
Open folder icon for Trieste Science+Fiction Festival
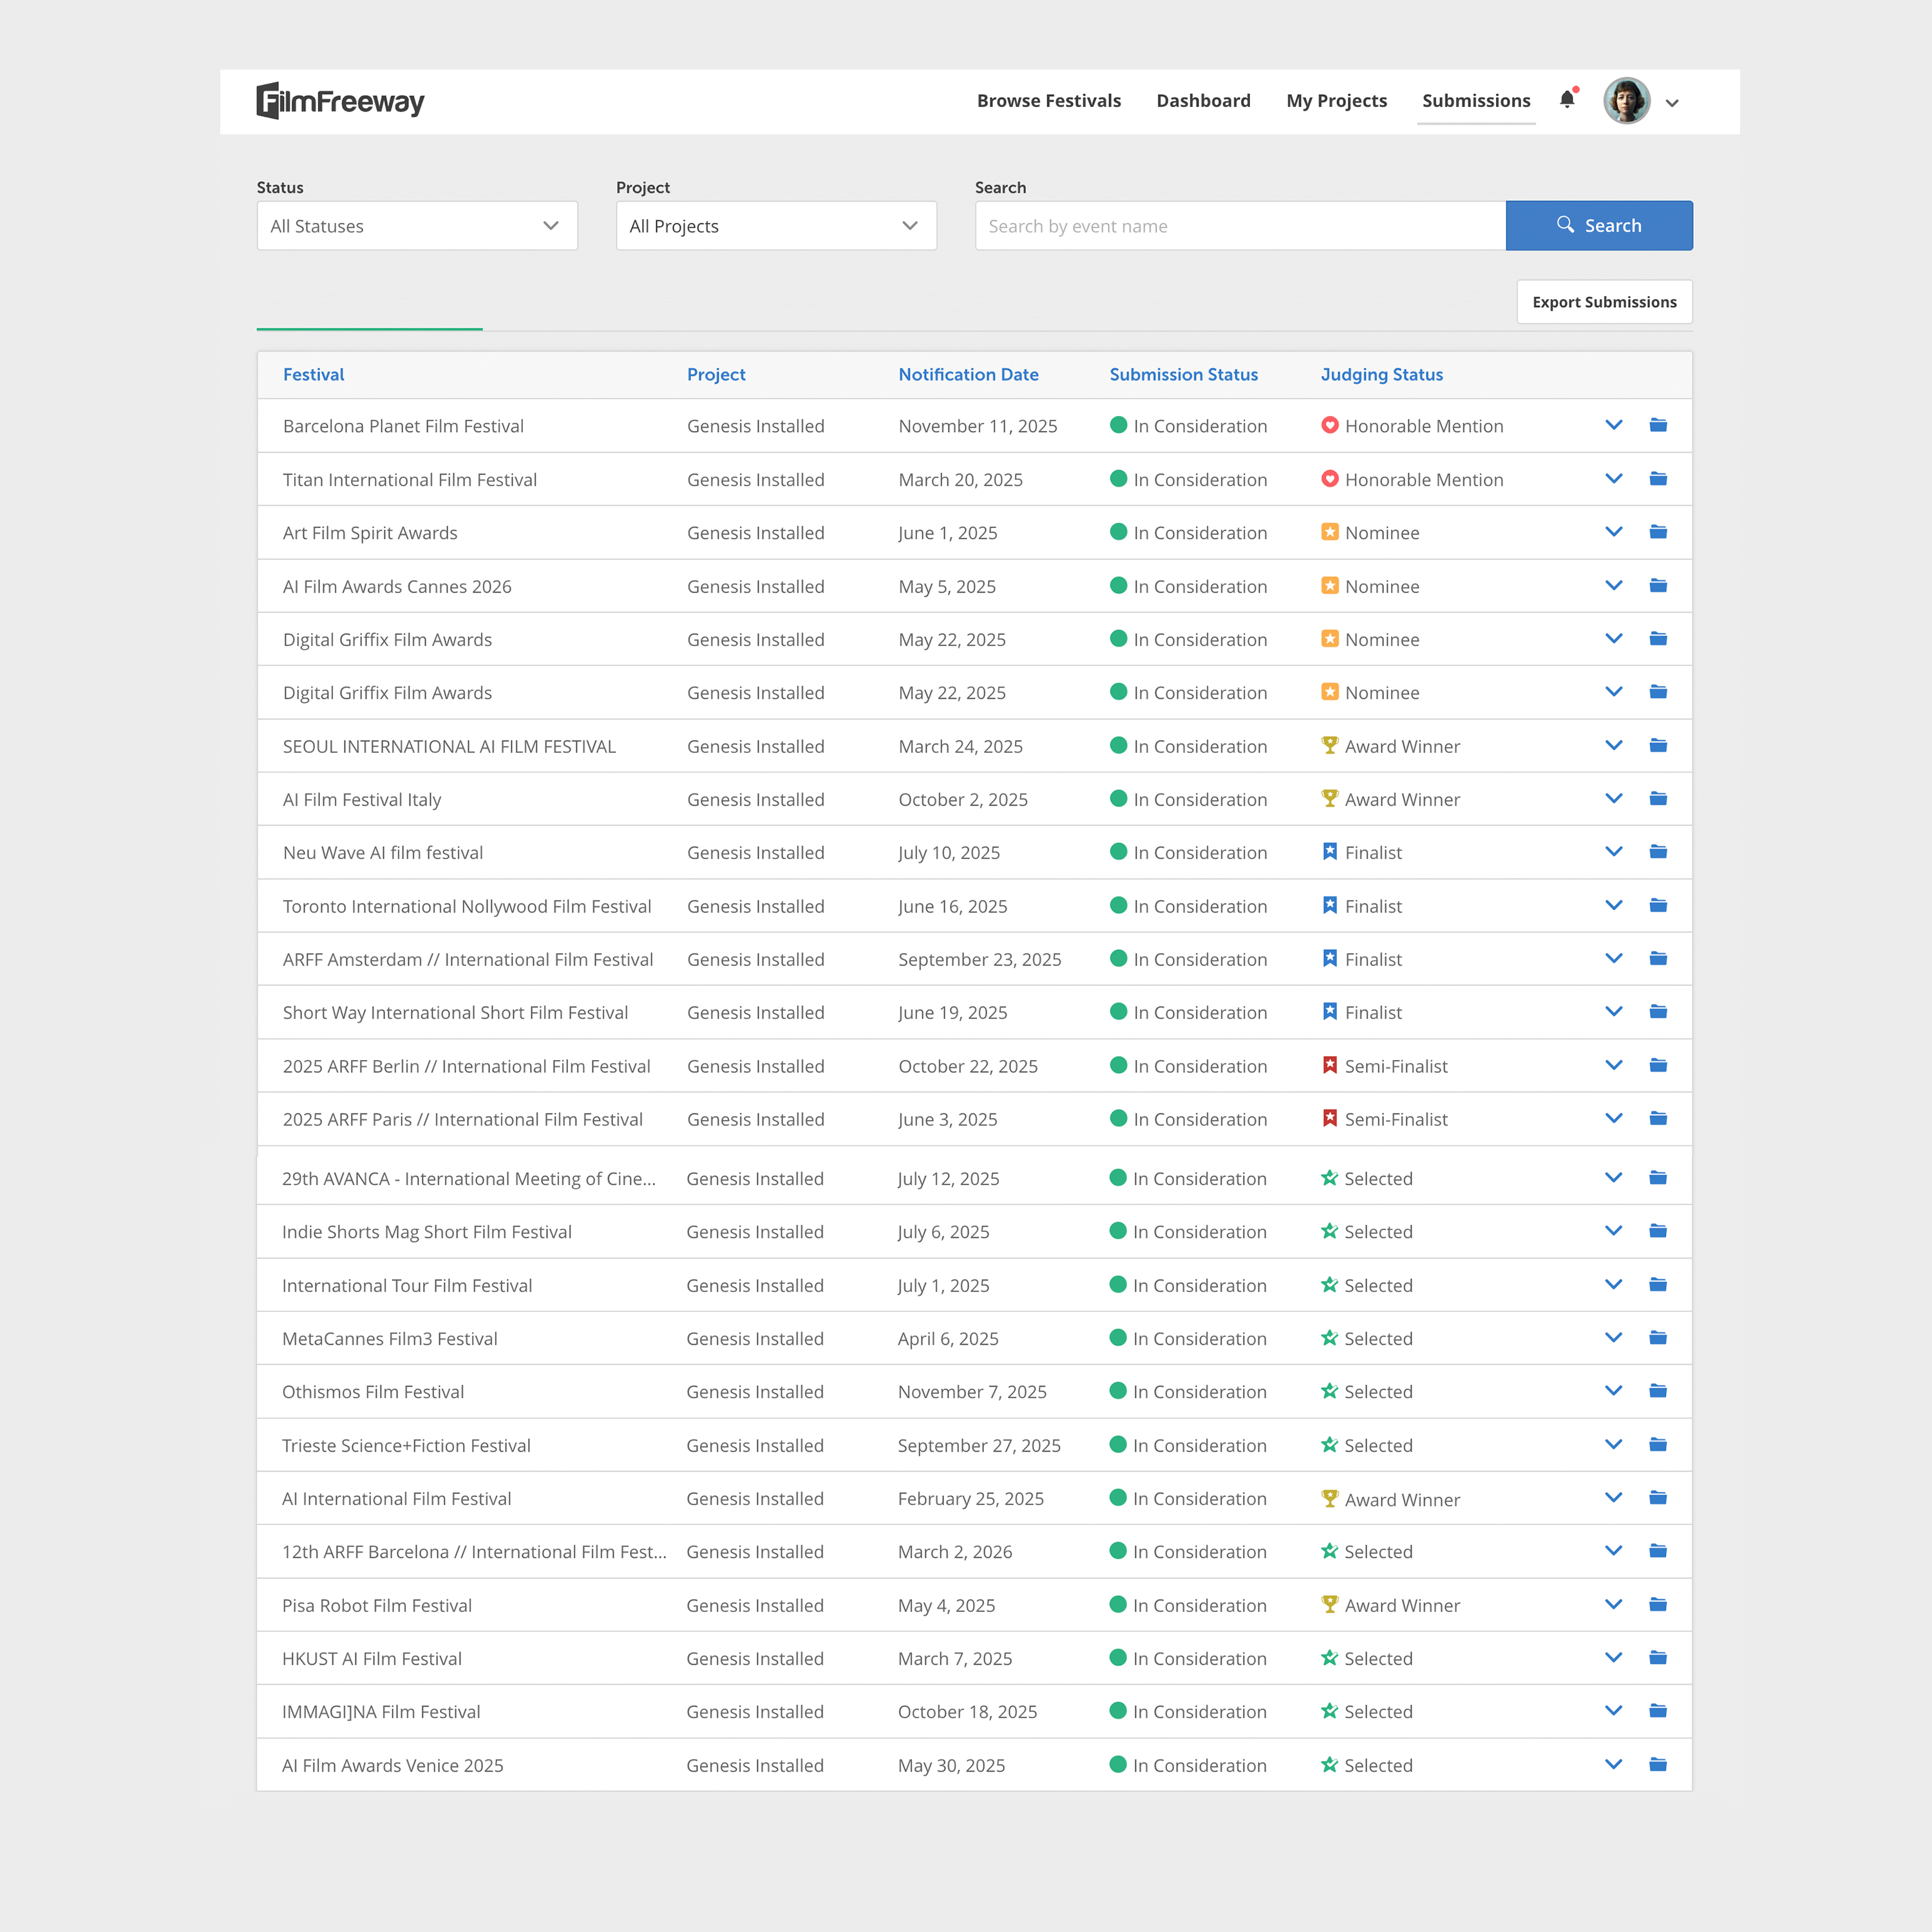[1658, 1445]
